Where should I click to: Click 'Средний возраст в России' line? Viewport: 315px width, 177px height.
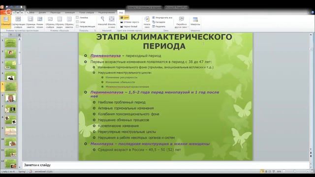[139, 149]
